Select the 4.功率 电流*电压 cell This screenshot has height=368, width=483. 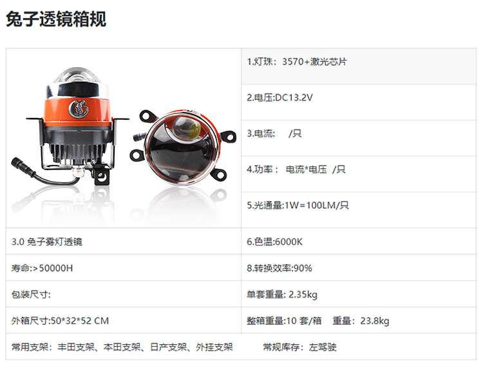tap(359, 175)
